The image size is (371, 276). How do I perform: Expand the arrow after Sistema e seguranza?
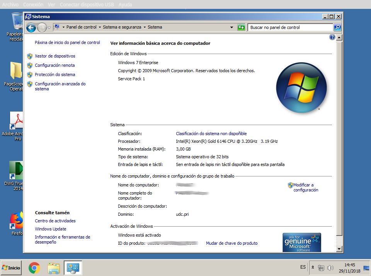pyautogui.click(x=145, y=27)
